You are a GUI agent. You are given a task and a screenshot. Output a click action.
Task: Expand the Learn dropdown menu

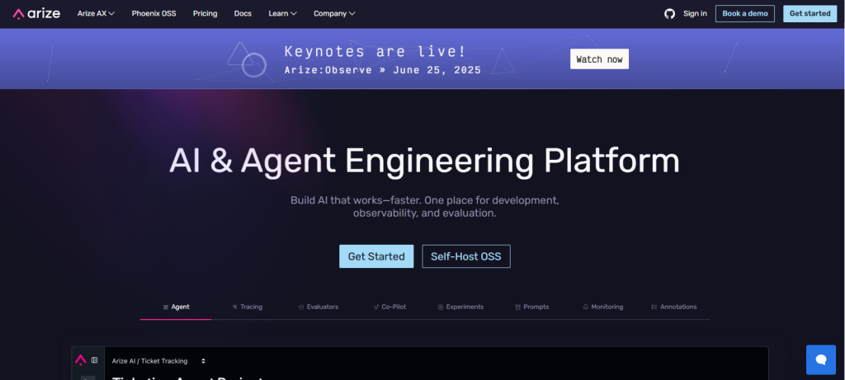(282, 13)
